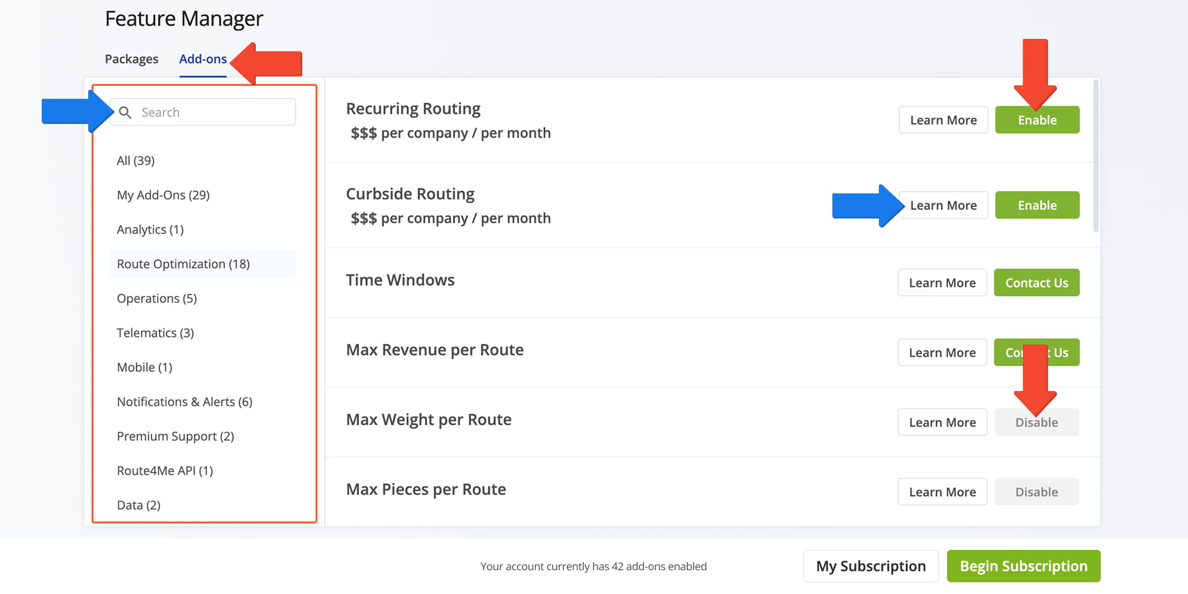Show the Analytics (1) category
Screen dimensions: 1188x594
150,230
